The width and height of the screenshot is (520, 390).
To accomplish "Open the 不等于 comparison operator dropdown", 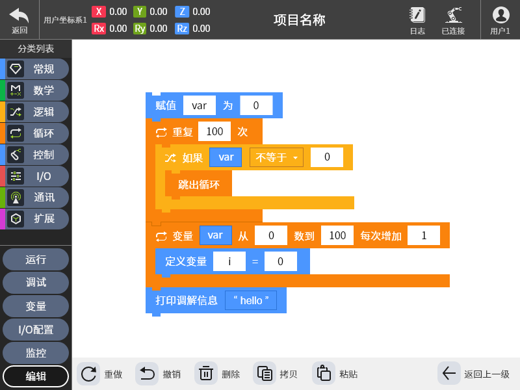I will tap(276, 157).
